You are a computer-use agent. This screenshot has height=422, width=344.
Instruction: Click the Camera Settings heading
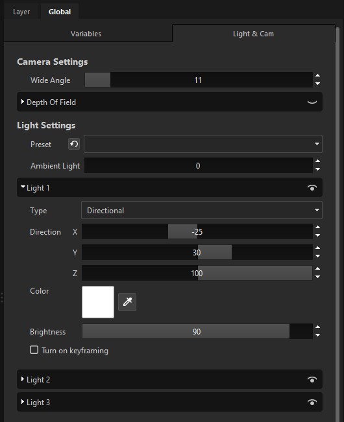coord(53,62)
